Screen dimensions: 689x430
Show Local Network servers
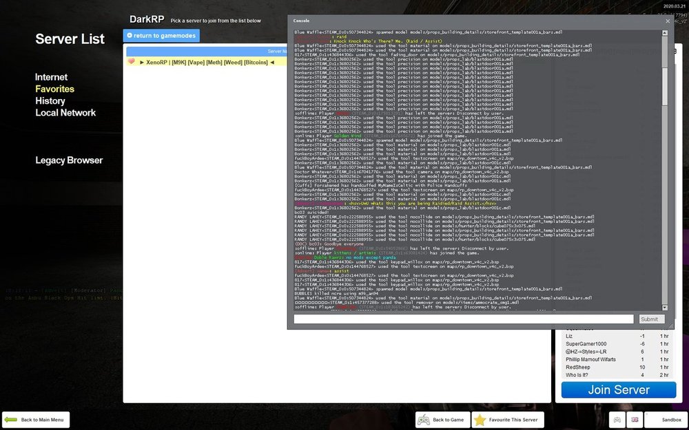[x=65, y=113]
